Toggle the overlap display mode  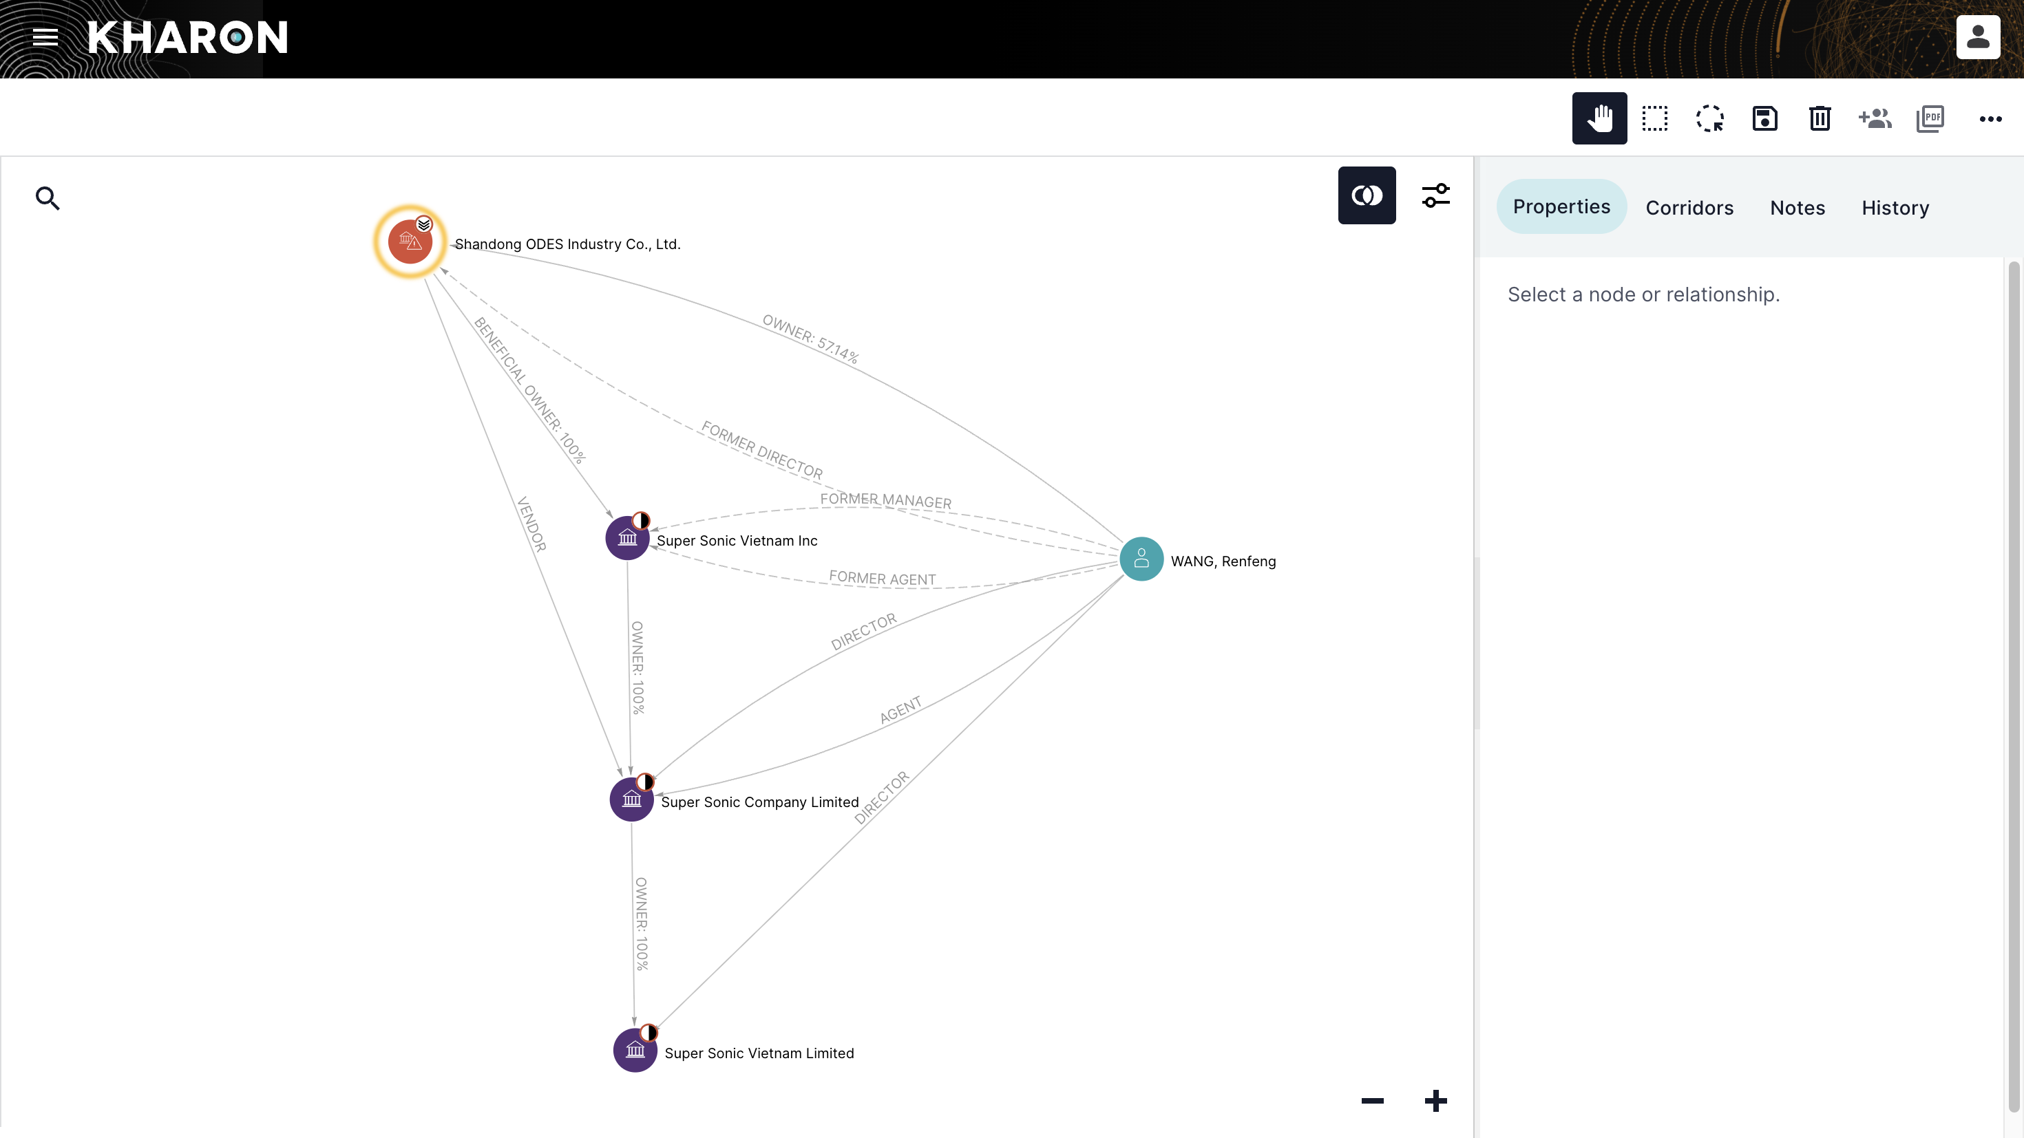[1367, 195]
